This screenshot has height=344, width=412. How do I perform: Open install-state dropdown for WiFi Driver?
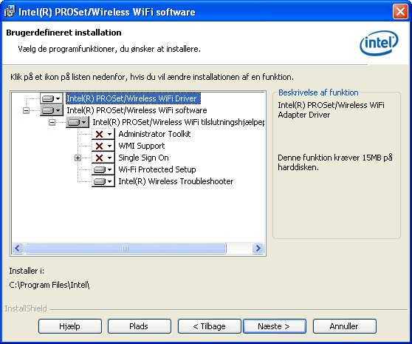point(52,98)
